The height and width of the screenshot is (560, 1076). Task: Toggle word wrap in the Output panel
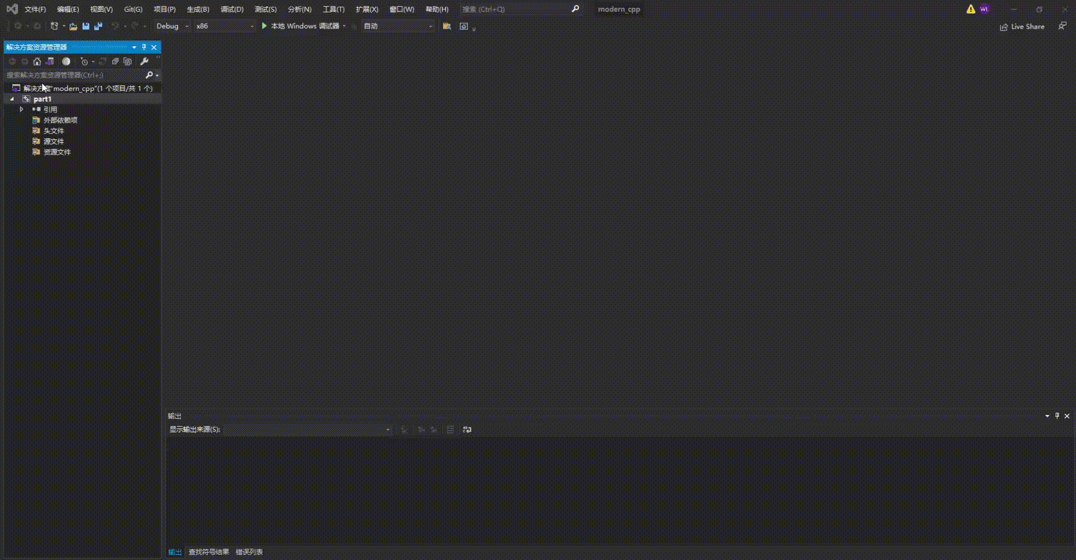pyautogui.click(x=467, y=430)
